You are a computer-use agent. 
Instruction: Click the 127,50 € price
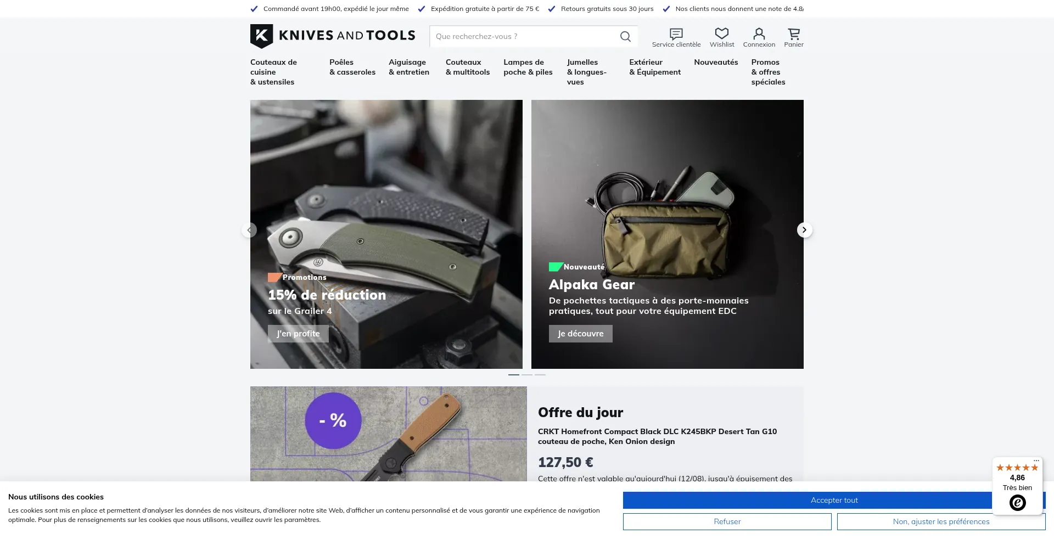(565, 462)
